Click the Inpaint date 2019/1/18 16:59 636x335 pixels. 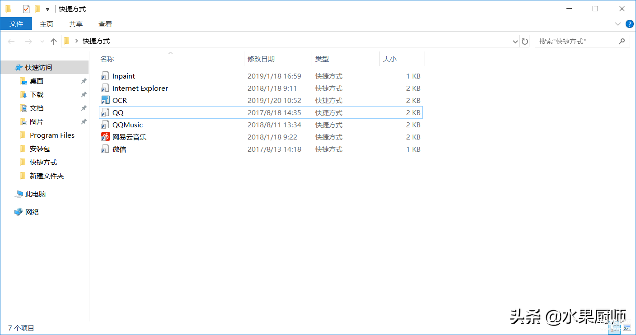[x=274, y=76]
